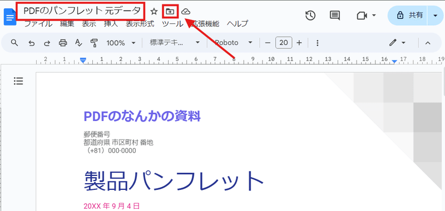The width and height of the screenshot is (445, 211).
Task: Click the right indent marker on ruler
Action: pyautogui.click(x=394, y=62)
